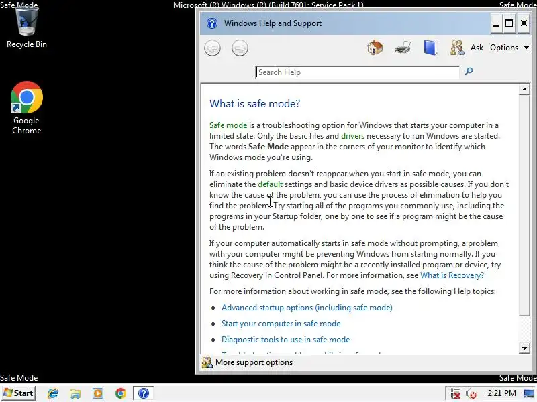Go forward with the Help forward arrow
Screen dimensions: 537x402
(240, 48)
